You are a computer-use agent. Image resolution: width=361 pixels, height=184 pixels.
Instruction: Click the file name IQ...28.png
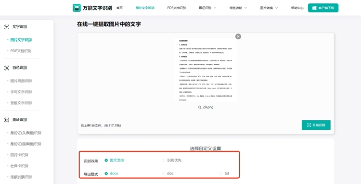coord(206,107)
